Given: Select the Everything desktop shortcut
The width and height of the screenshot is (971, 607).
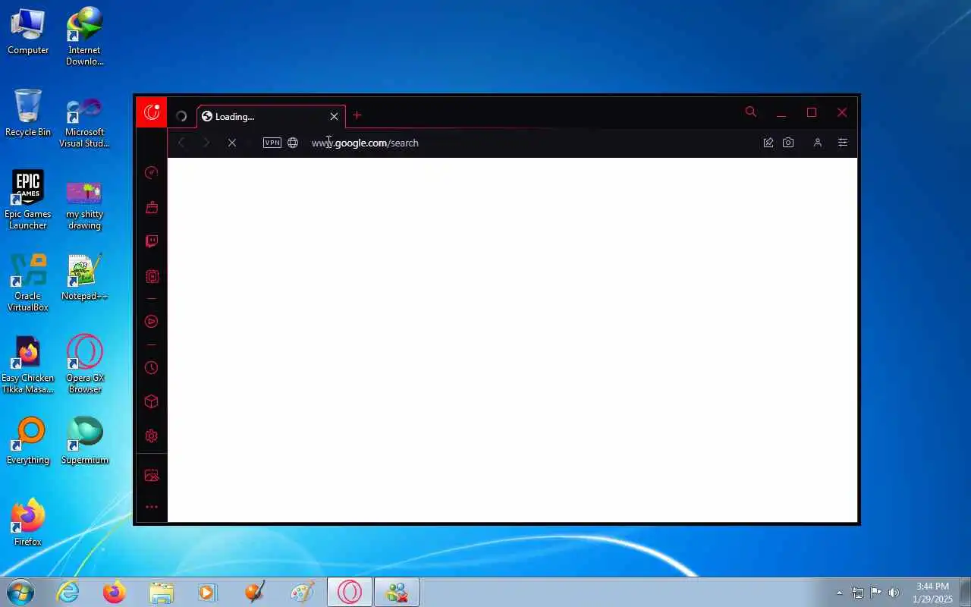Looking at the screenshot, I should 28,441.
